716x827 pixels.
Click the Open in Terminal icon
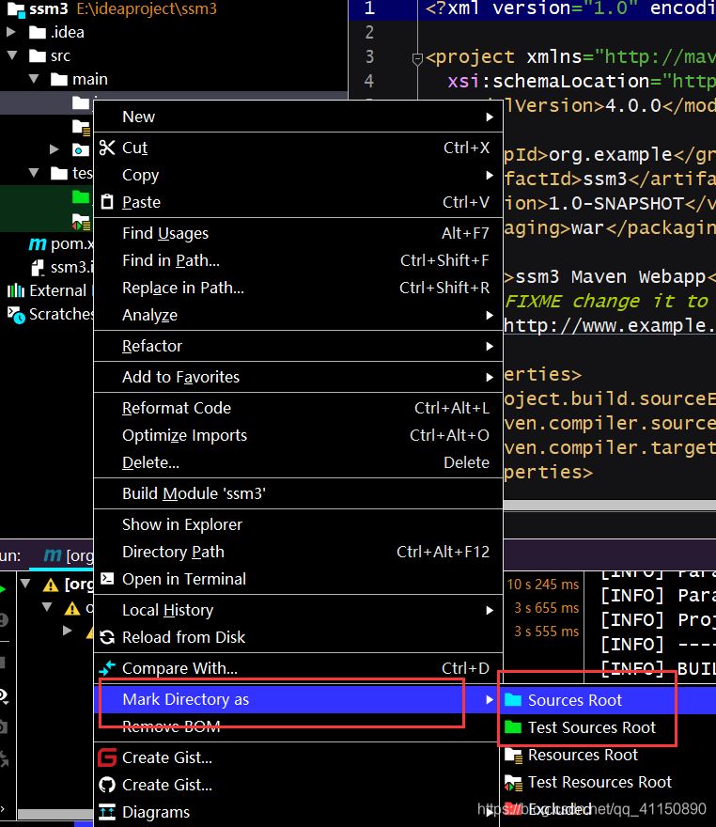(107, 579)
